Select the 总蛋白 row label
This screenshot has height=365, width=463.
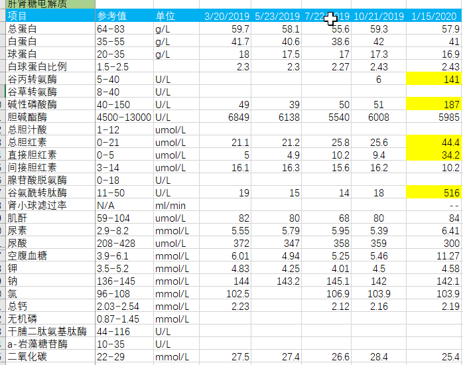tap(22, 29)
